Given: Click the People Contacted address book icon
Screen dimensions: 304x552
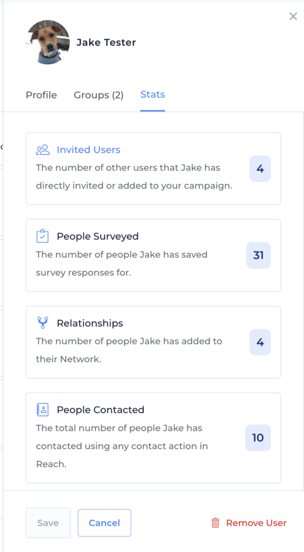Looking at the screenshot, I should tap(43, 410).
